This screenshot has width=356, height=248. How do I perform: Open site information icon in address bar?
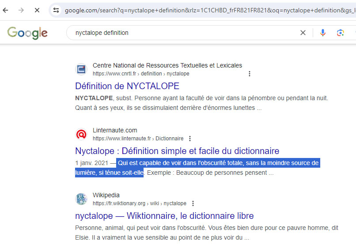click(x=56, y=10)
